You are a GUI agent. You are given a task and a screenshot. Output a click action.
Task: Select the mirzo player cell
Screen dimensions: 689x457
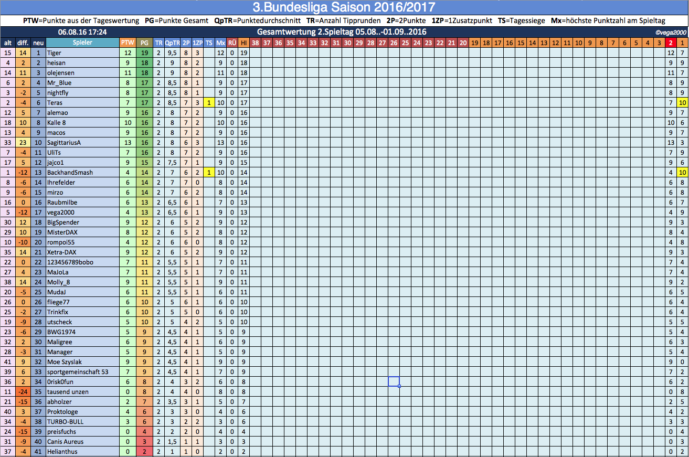click(82, 192)
